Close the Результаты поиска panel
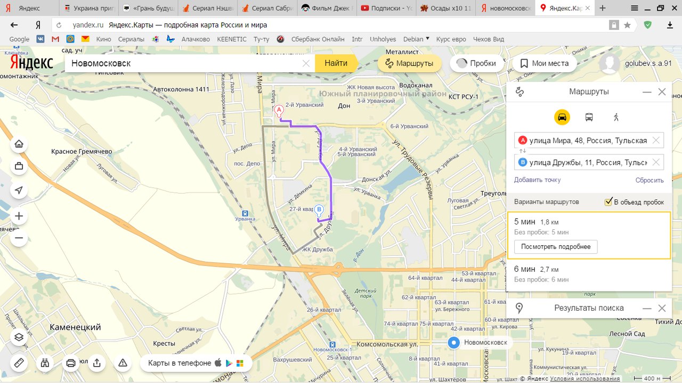 click(662, 308)
